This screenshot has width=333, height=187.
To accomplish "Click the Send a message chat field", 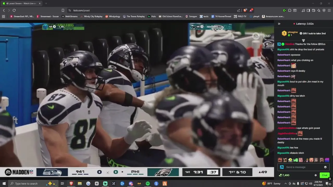I will coord(304,167).
